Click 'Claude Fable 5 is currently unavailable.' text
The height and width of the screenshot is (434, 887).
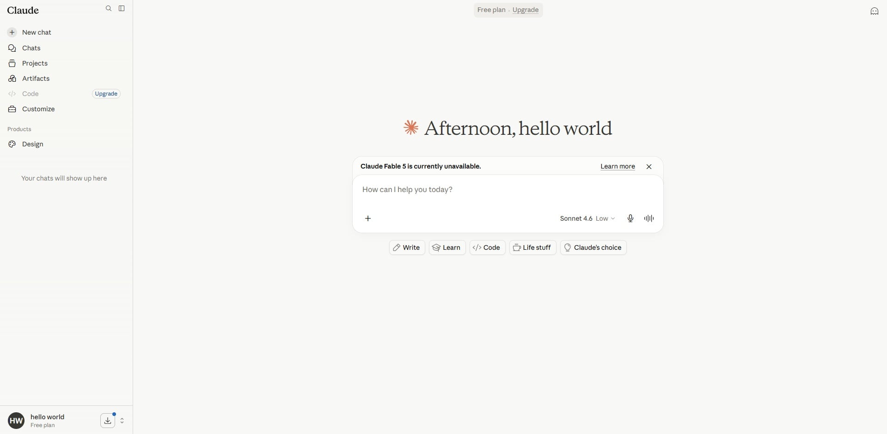coord(421,166)
